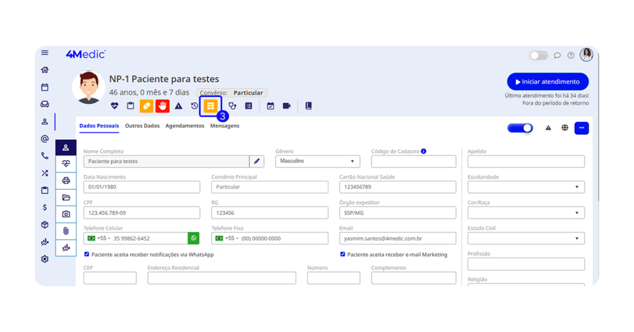Uncheck e-mail Marketing acceptance checkbox

pyautogui.click(x=342, y=254)
